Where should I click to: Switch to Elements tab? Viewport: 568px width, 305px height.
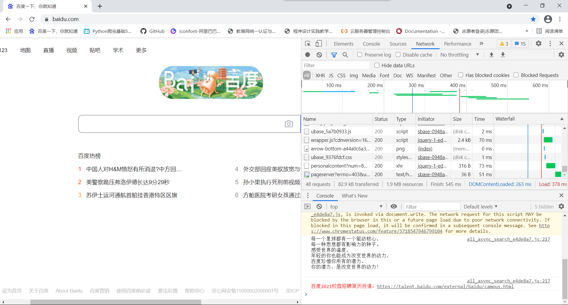(343, 44)
